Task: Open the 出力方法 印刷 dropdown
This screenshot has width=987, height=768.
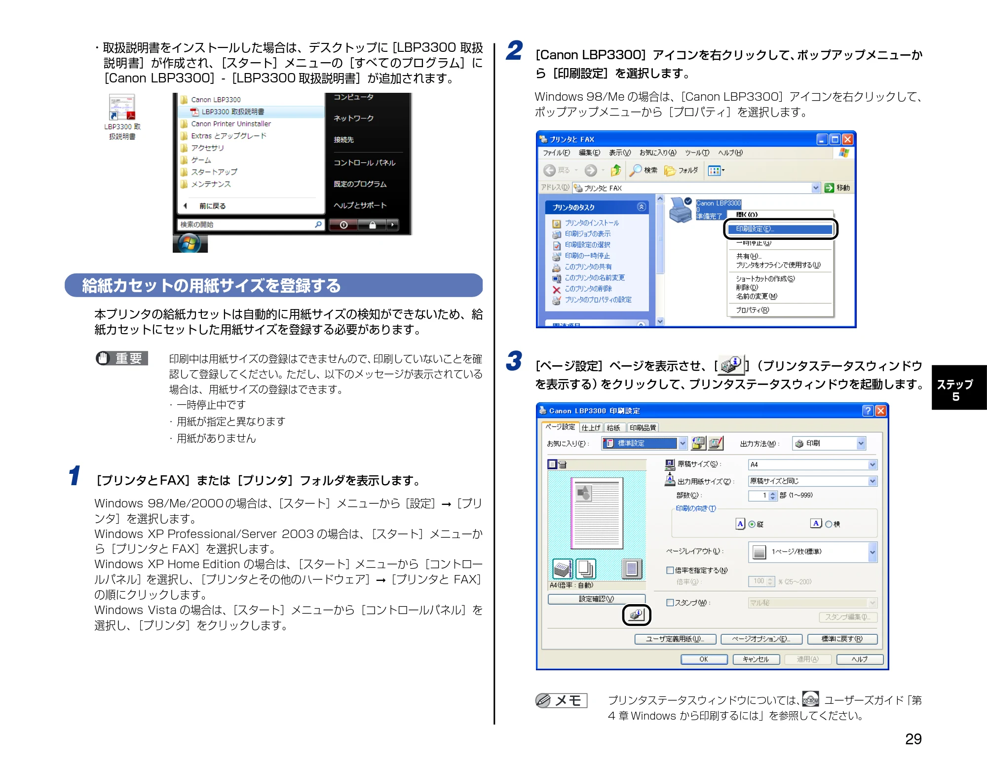Action: click(829, 443)
